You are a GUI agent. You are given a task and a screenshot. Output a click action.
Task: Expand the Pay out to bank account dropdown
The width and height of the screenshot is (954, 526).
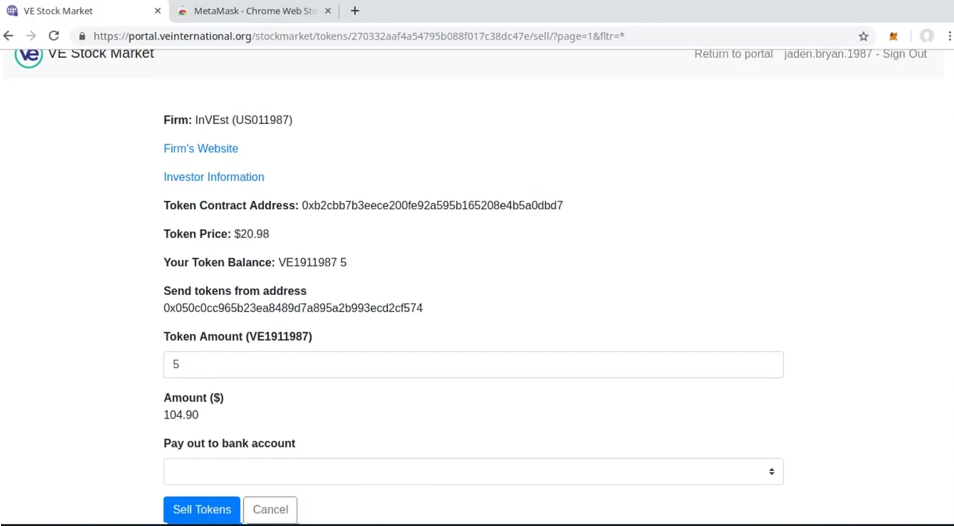474,471
